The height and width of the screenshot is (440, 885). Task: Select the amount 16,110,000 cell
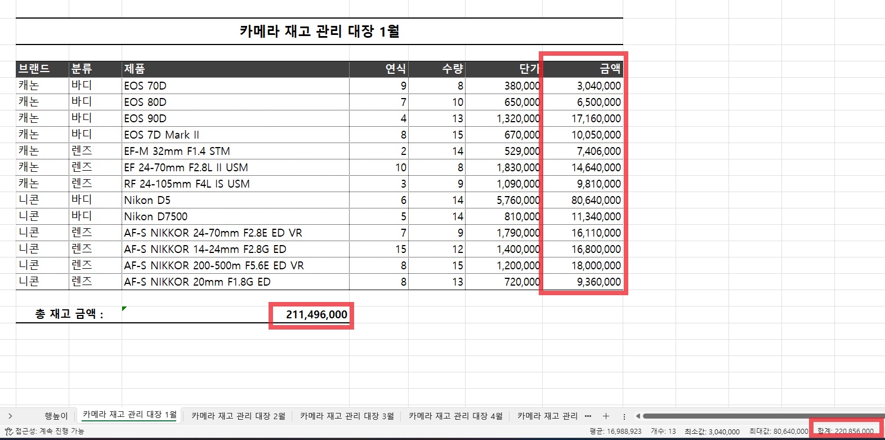[x=582, y=233]
